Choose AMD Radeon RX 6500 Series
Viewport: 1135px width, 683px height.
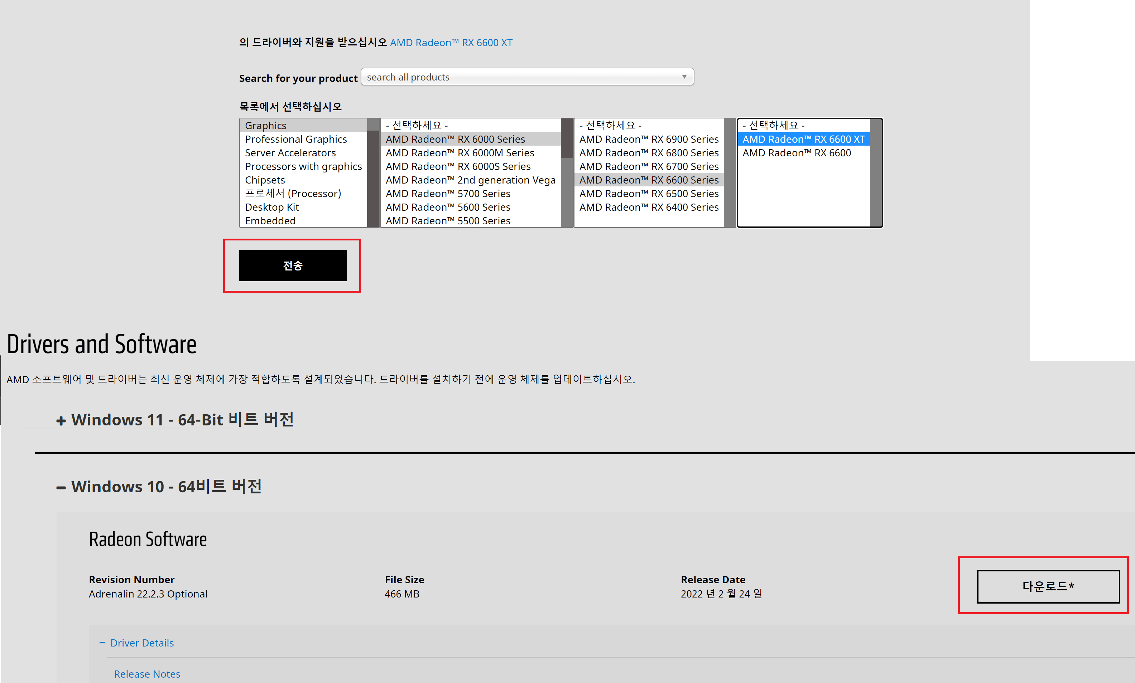tap(649, 194)
